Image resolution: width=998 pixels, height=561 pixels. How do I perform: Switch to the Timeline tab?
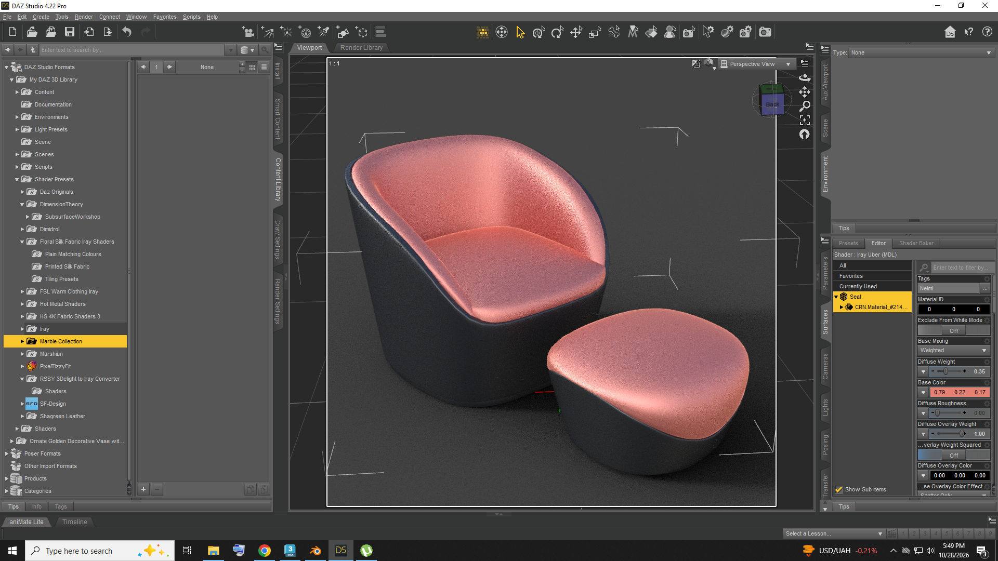(74, 522)
